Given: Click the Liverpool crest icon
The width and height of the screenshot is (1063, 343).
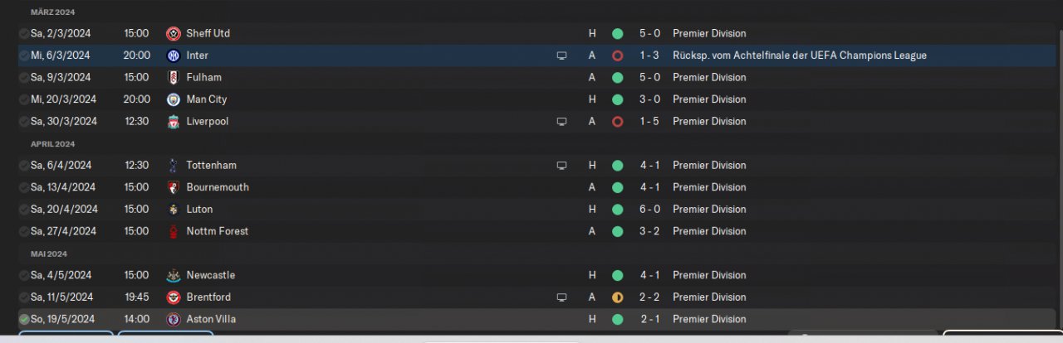Looking at the screenshot, I should (x=173, y=121).
